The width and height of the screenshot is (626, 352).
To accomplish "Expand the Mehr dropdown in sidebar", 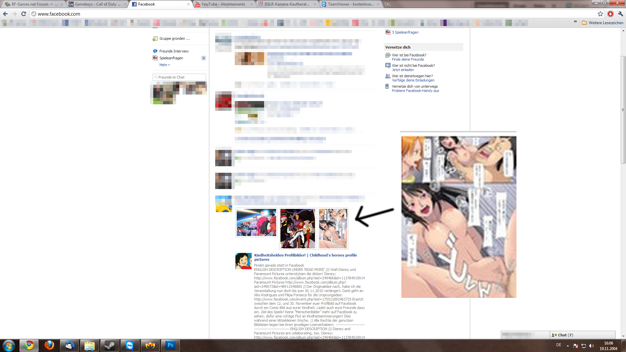I will pyautogui.click(x=164, y=65).
